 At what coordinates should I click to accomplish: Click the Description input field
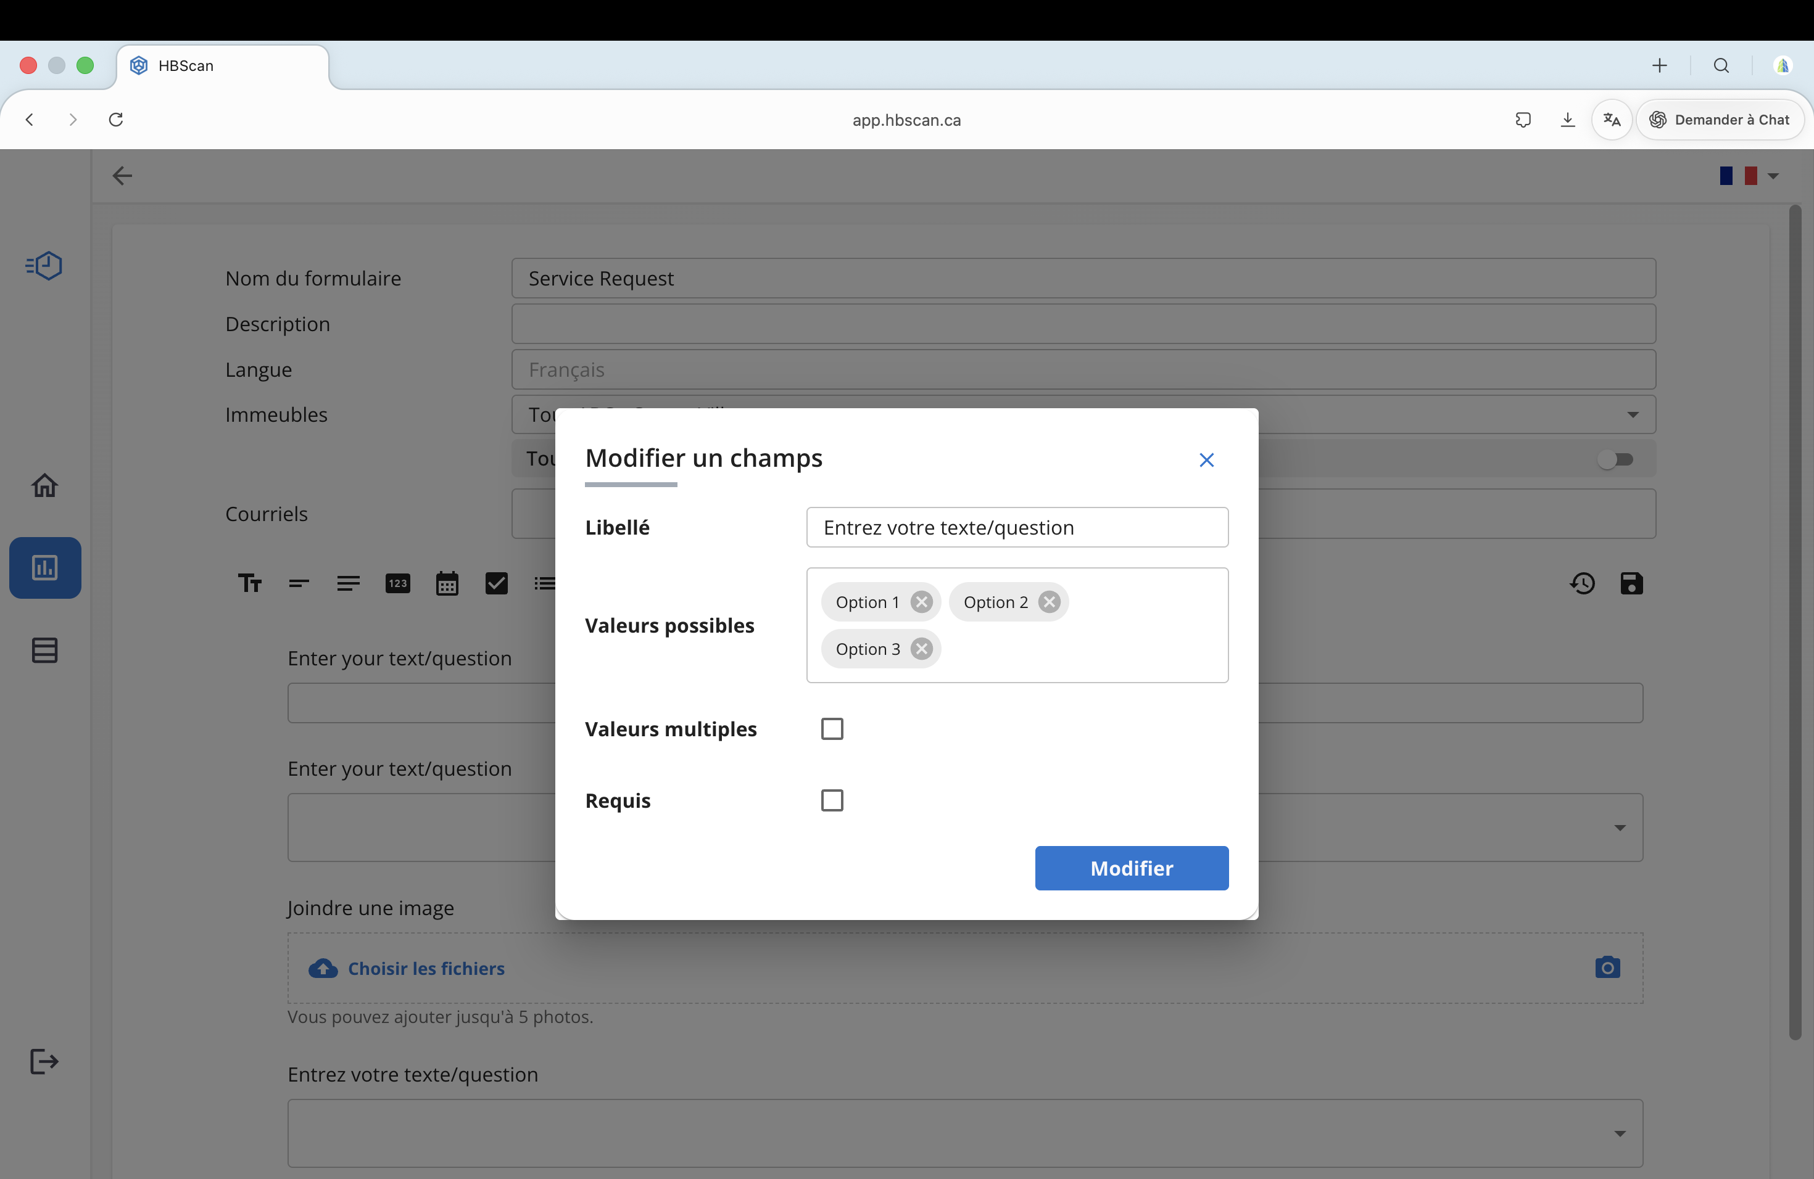(1083, 324)
